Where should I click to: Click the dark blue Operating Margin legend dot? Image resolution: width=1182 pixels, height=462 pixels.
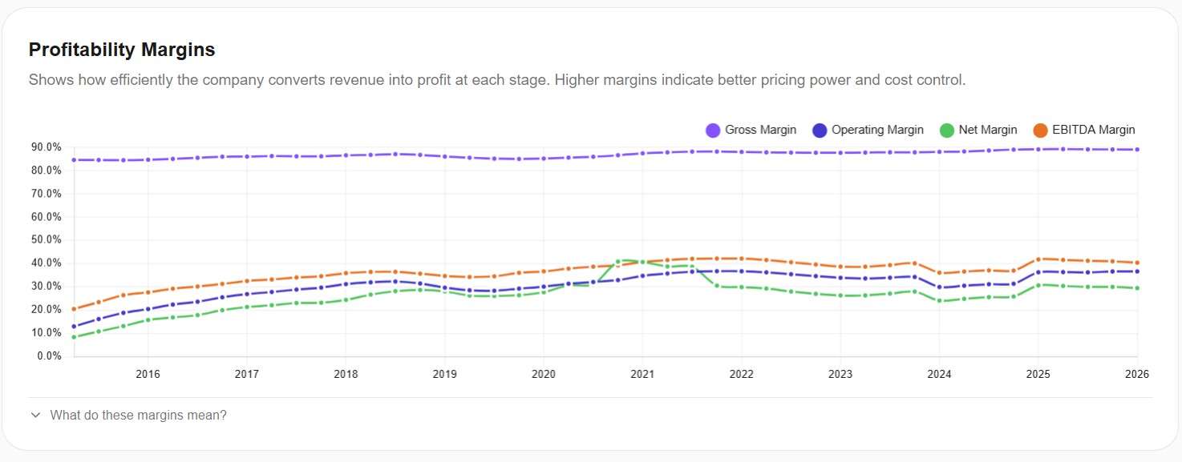pyautogui.click(x=820, y=130)
